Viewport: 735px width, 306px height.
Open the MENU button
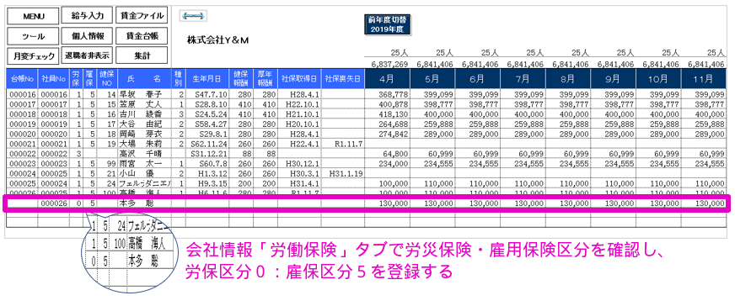[x=32, y=16]
